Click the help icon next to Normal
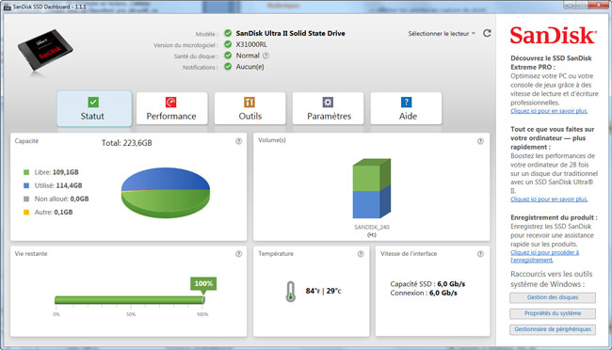This screenshot has width=612, height=350. pyautogui.click(x=266, y=56)
